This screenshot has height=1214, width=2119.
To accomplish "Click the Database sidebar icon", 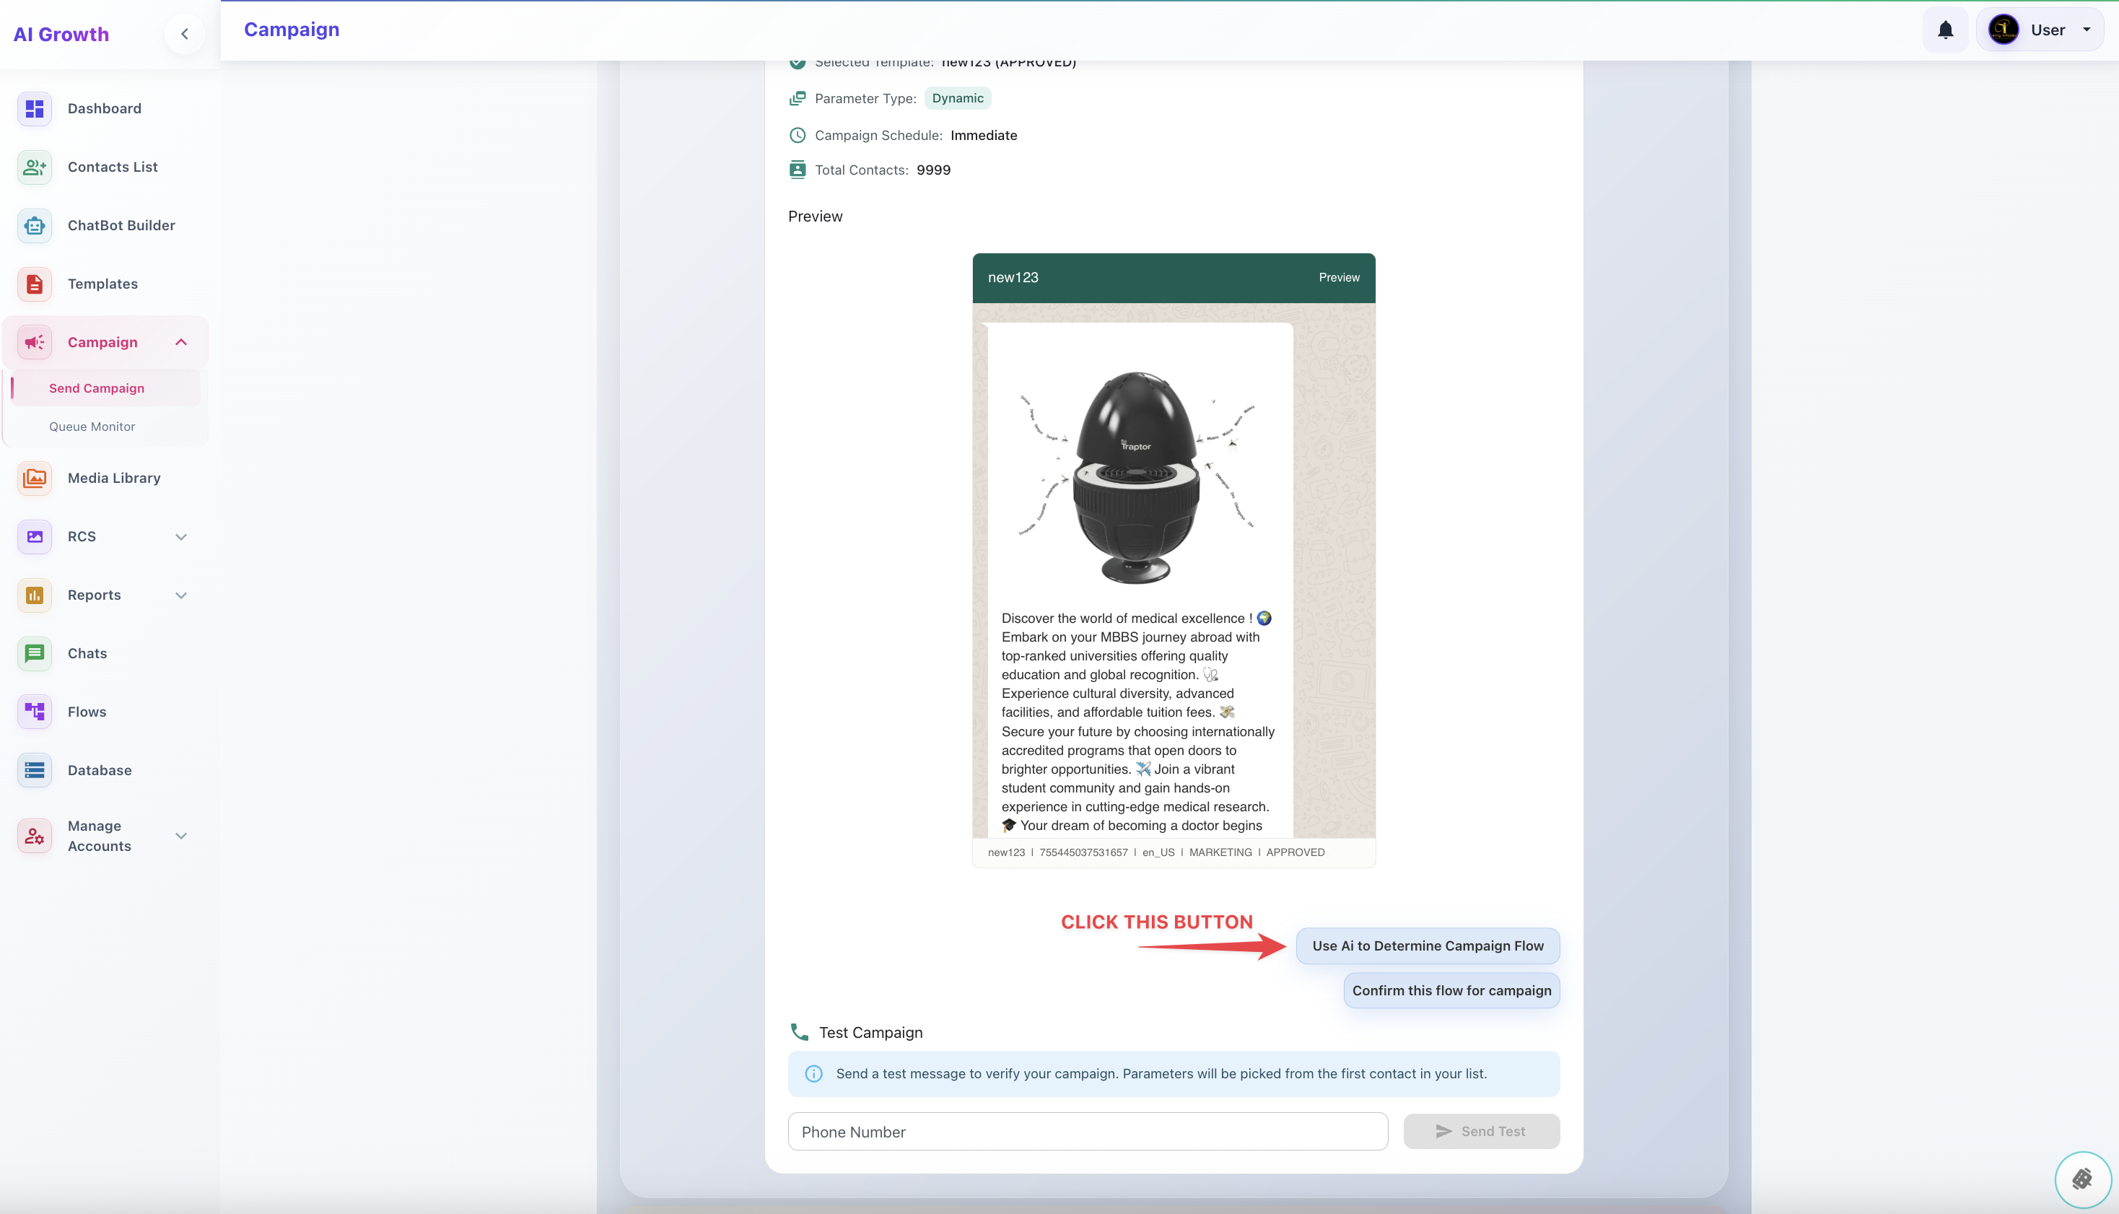I will click(34, 769).
